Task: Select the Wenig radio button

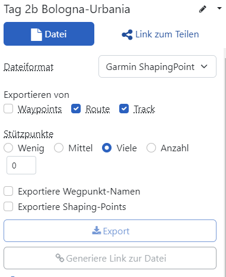Action: click(x=8, y=148)
